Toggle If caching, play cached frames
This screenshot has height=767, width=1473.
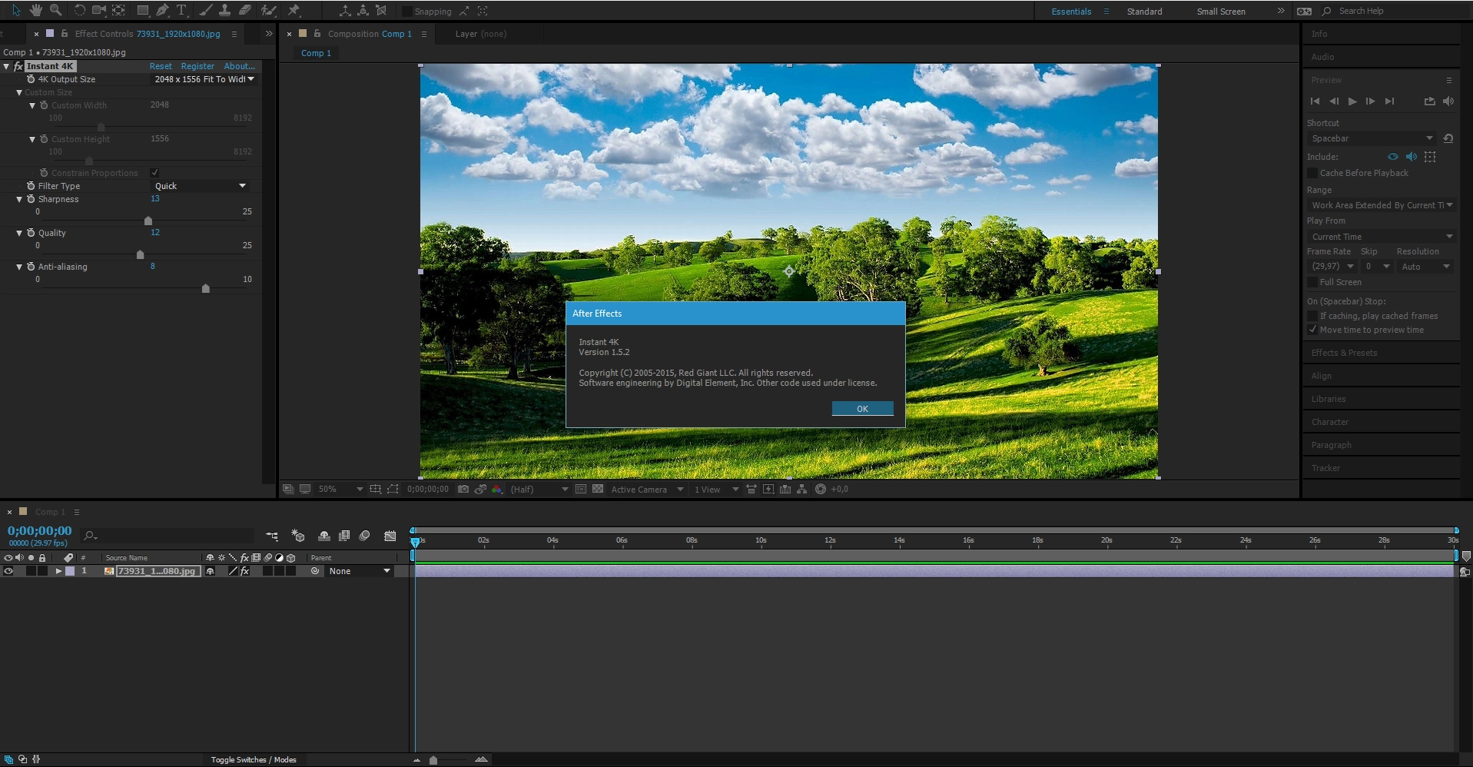[1312, 316]
